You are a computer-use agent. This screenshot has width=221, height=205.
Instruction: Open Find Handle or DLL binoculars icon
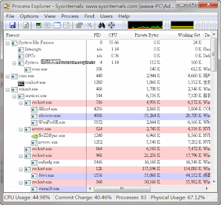click(x=102, y=25)
